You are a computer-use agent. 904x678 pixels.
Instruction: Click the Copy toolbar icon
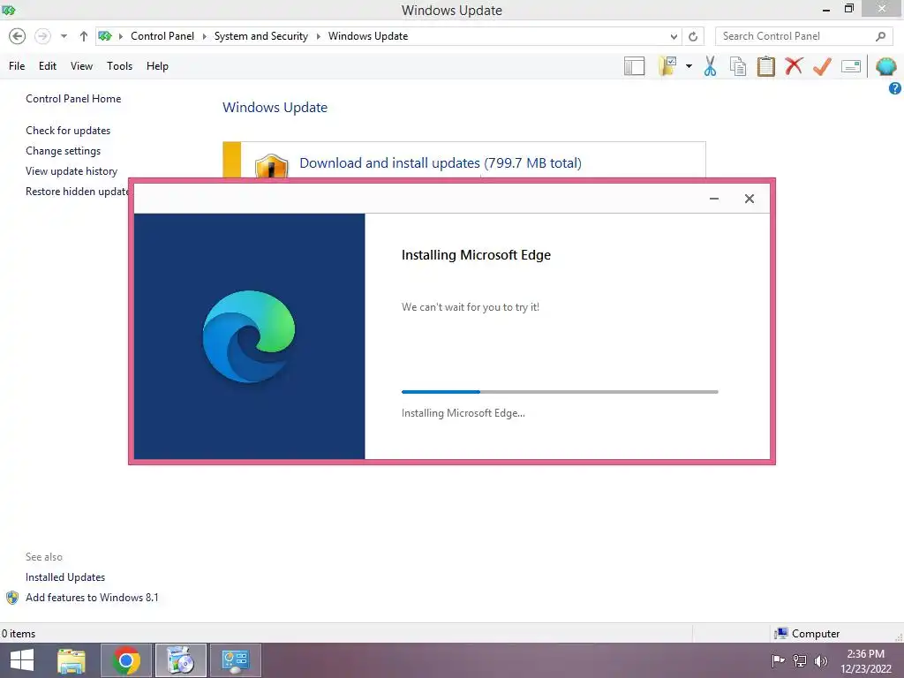[x=738, y=66]
